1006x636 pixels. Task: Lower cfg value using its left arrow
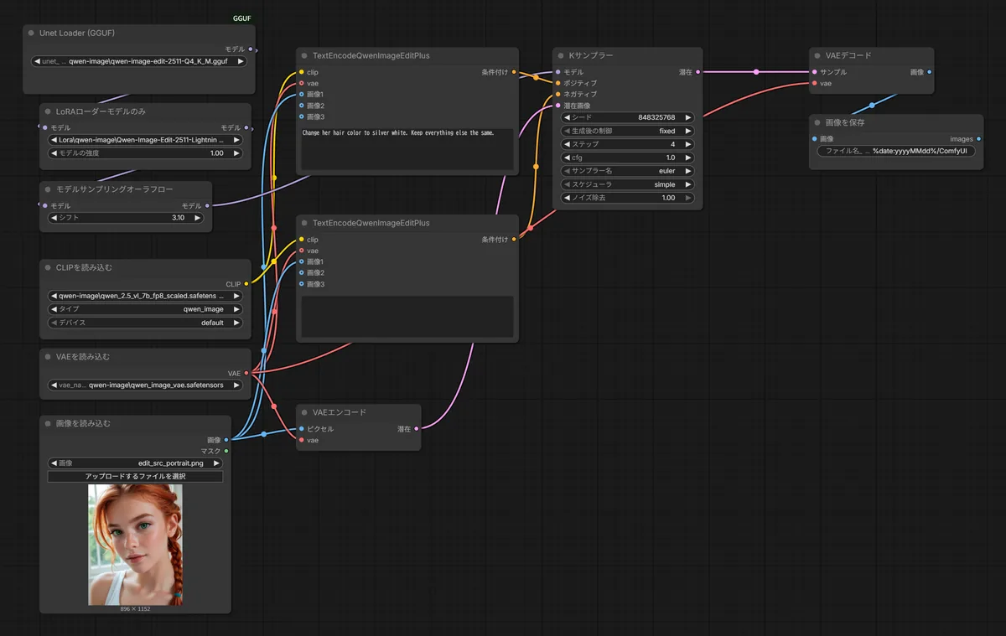click(567, 158)
